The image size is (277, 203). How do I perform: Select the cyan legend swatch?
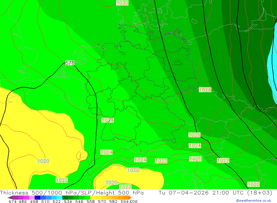tap(60, 197)
